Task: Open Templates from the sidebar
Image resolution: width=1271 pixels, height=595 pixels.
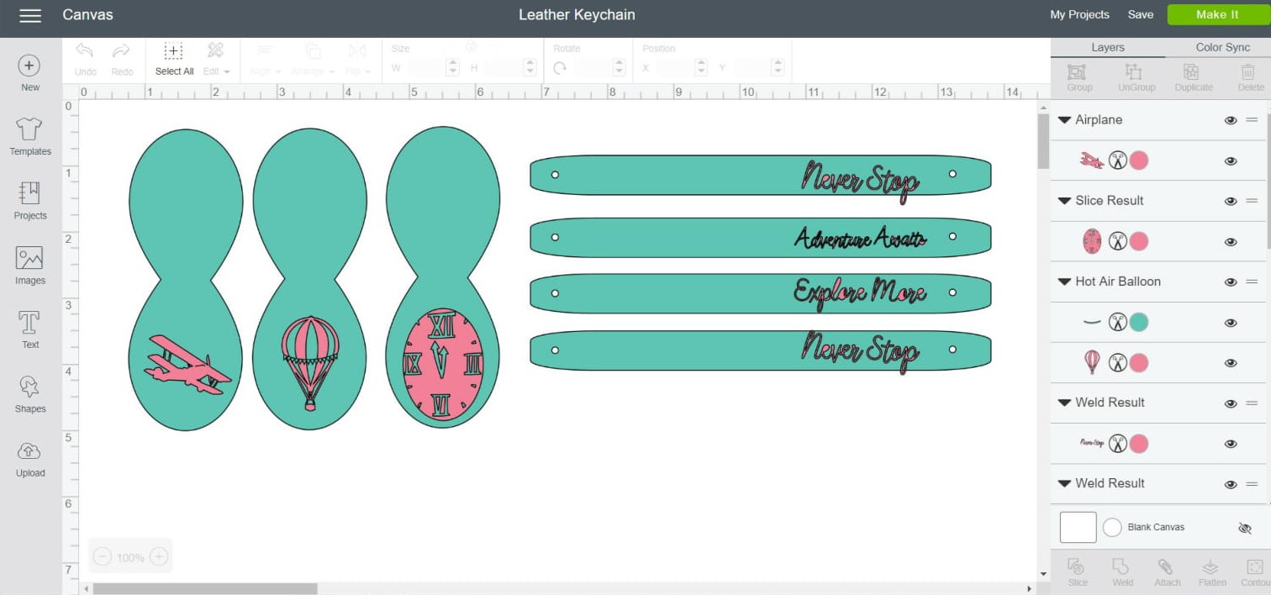Action: point(29,134)
